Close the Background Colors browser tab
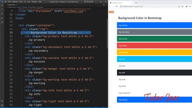The image size is (192, 108). (x=132, y=3)
